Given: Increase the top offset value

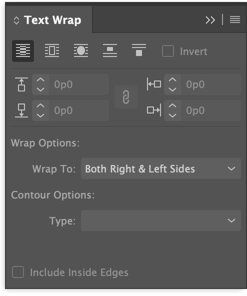Looking at the screenshot, I should pyautogui.click(x=40, y=79).
